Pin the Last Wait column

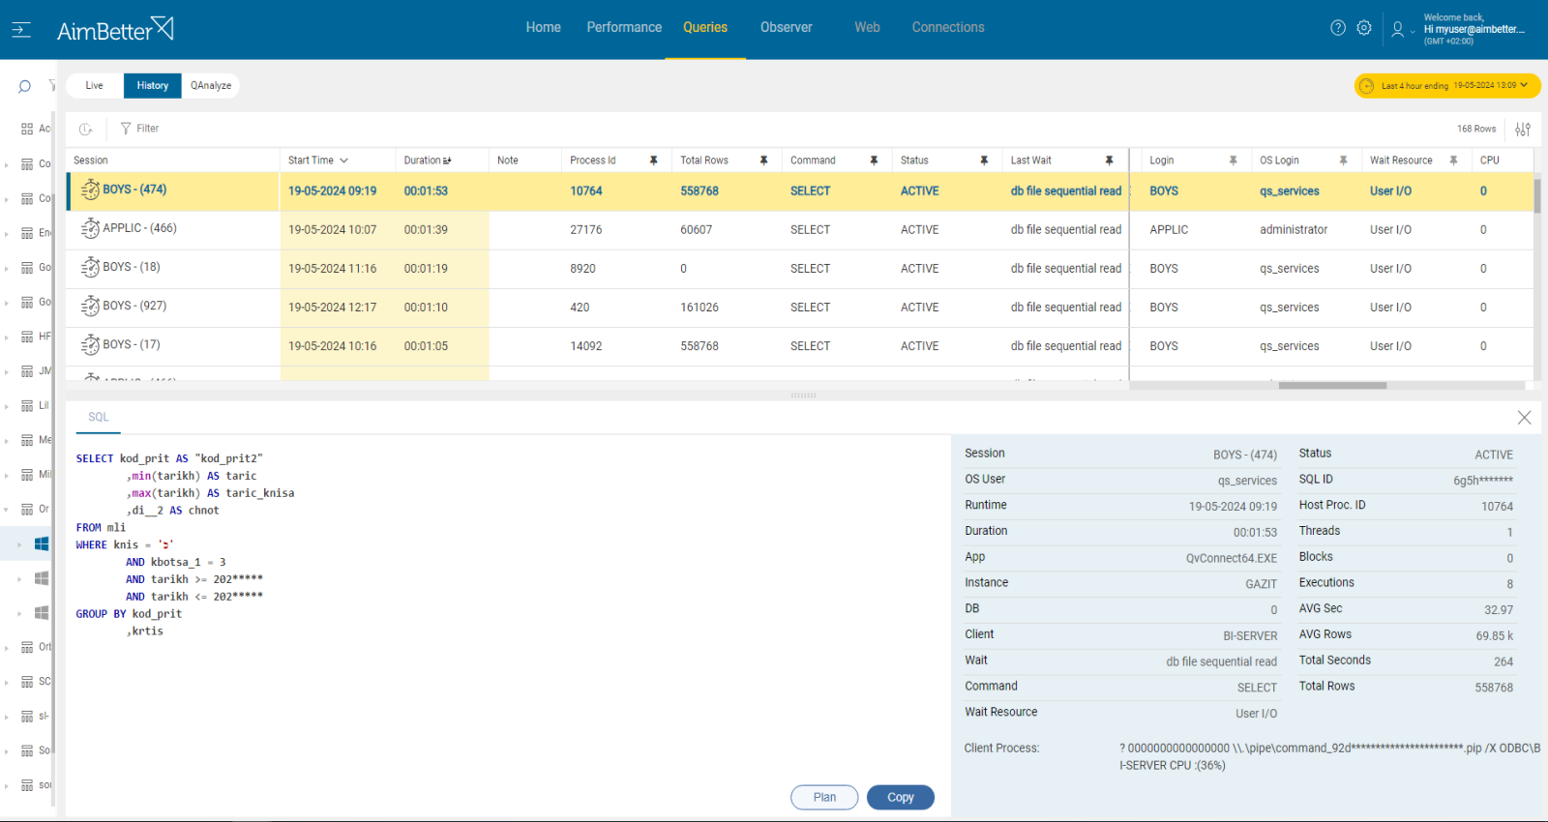pos(1110,161)
